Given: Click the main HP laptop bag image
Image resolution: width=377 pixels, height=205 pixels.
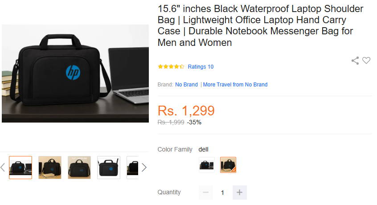Looking at the screenshot, I should click(75, 74).
